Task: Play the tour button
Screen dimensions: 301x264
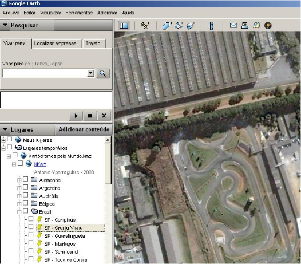Action: (76, 116)
